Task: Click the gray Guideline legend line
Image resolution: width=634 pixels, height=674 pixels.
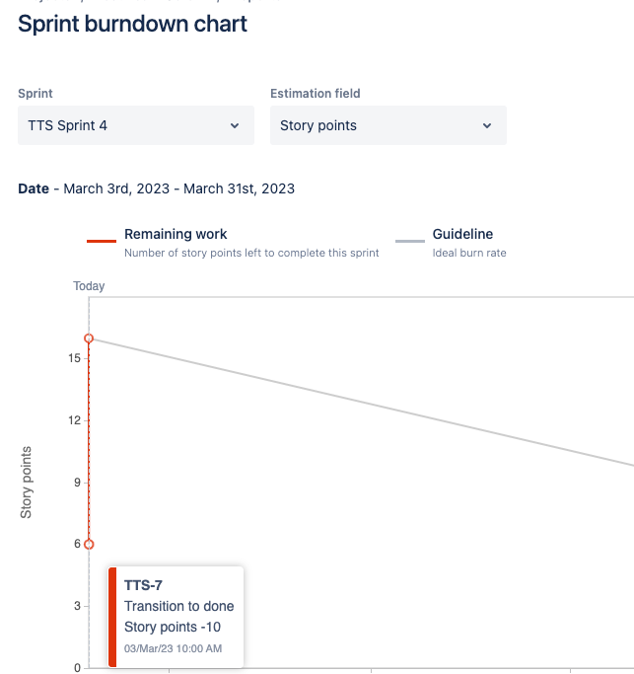Action: (x=410, y=241)
